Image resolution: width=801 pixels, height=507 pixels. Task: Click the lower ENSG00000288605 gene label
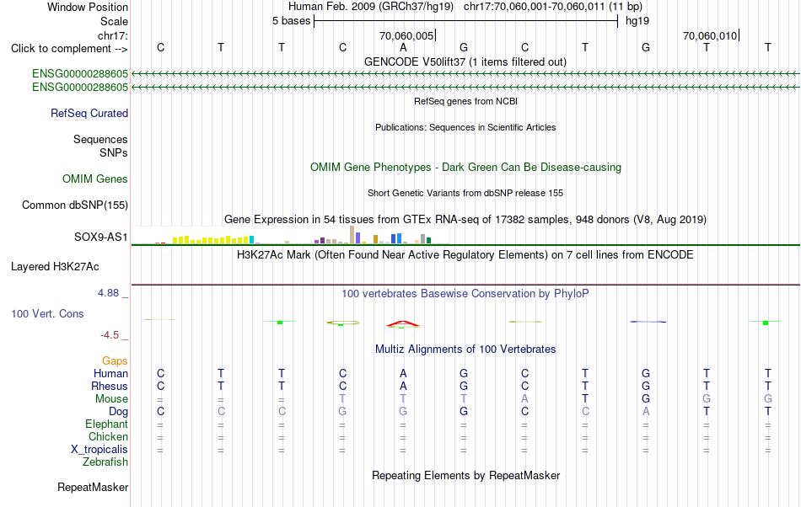[x=80, y=88]
